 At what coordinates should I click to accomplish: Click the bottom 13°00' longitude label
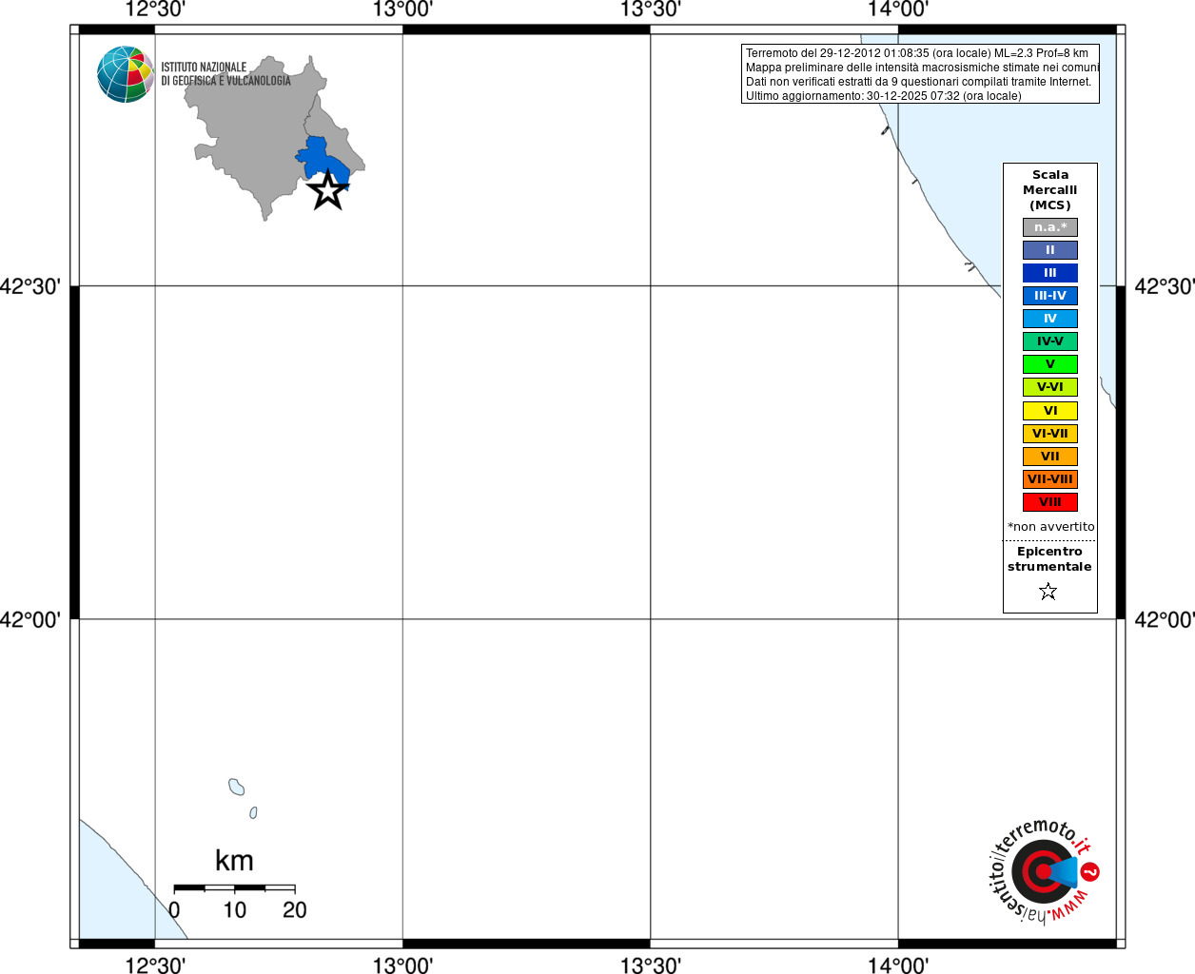tap(402, 965)
